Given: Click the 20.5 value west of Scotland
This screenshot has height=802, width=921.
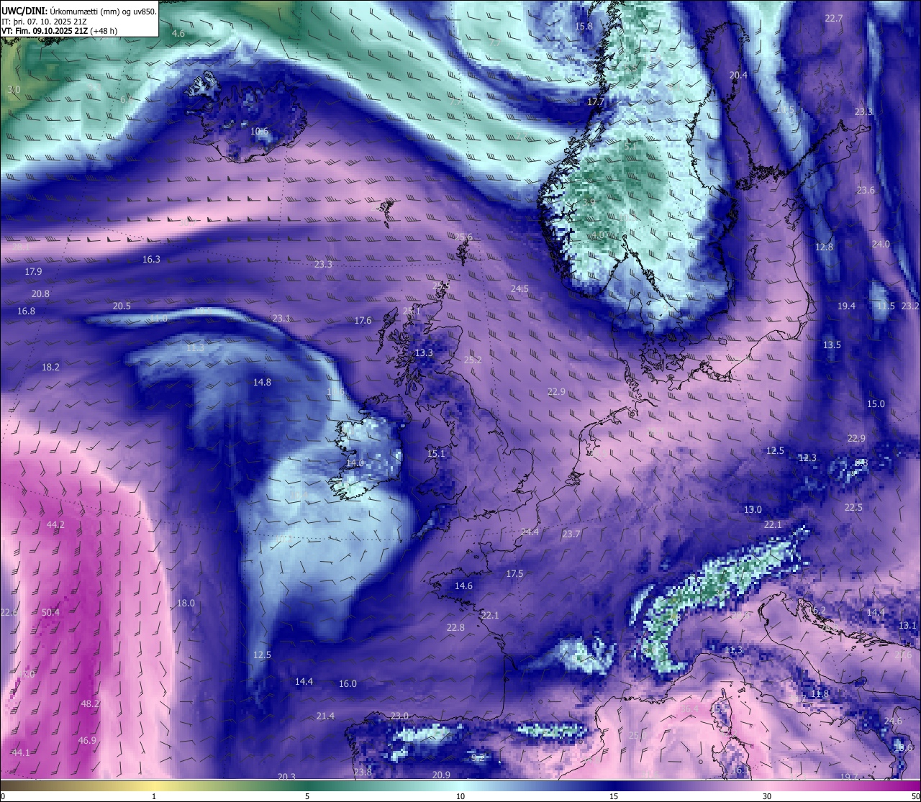Looking at the screenshot, I should [122, 306].
